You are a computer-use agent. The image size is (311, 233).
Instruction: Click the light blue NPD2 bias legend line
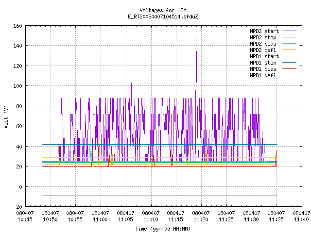(289, 44)
